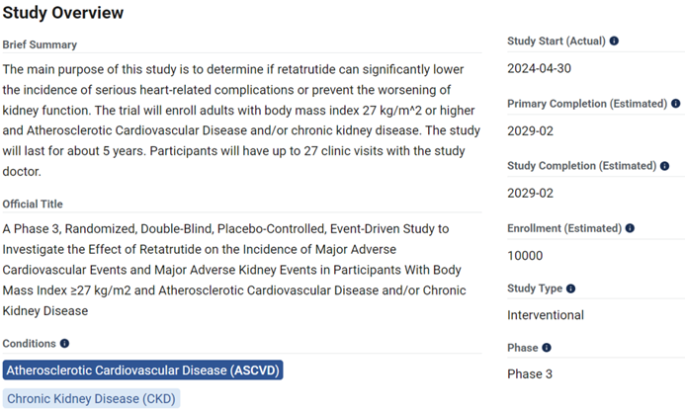Click the 2029-02 date under Primary Completion

click(529, 130)
